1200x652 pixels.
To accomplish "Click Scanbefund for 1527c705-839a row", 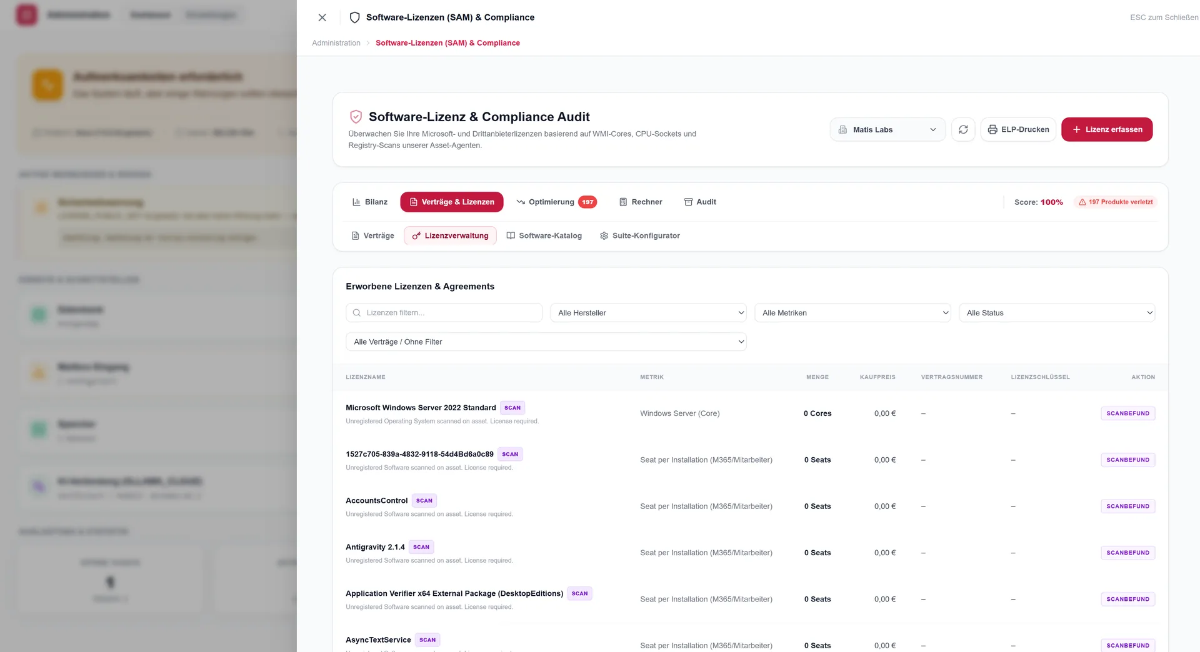I will tap(1127, 460).
